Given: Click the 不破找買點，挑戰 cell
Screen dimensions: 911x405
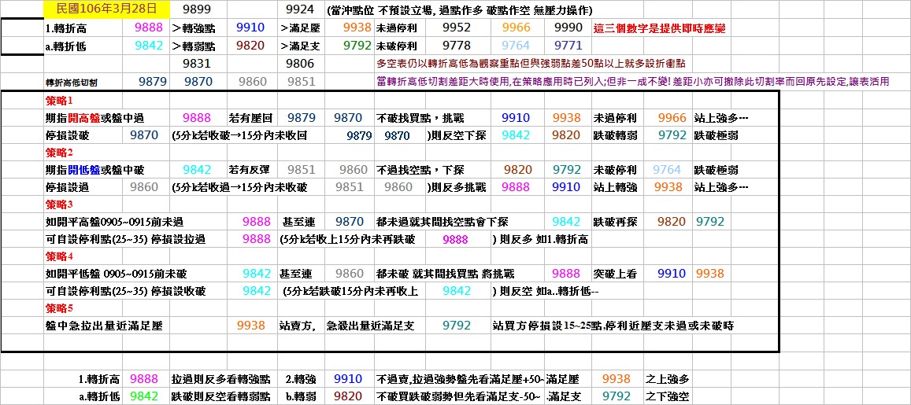Looking at the screenshot, I should 418,119.
